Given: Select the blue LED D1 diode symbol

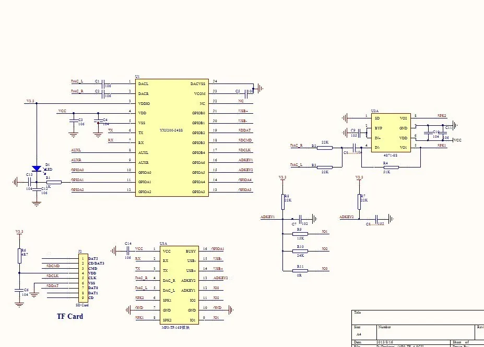Looking at the screenshot, I should tap(37, 169).
